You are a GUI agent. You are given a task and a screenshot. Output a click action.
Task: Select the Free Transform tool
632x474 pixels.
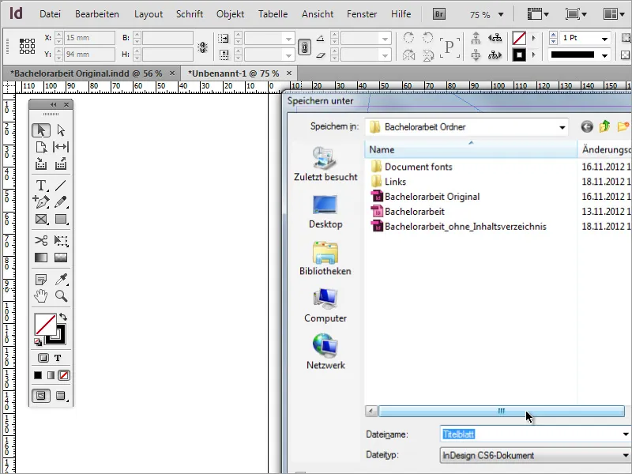click(61, 241)
